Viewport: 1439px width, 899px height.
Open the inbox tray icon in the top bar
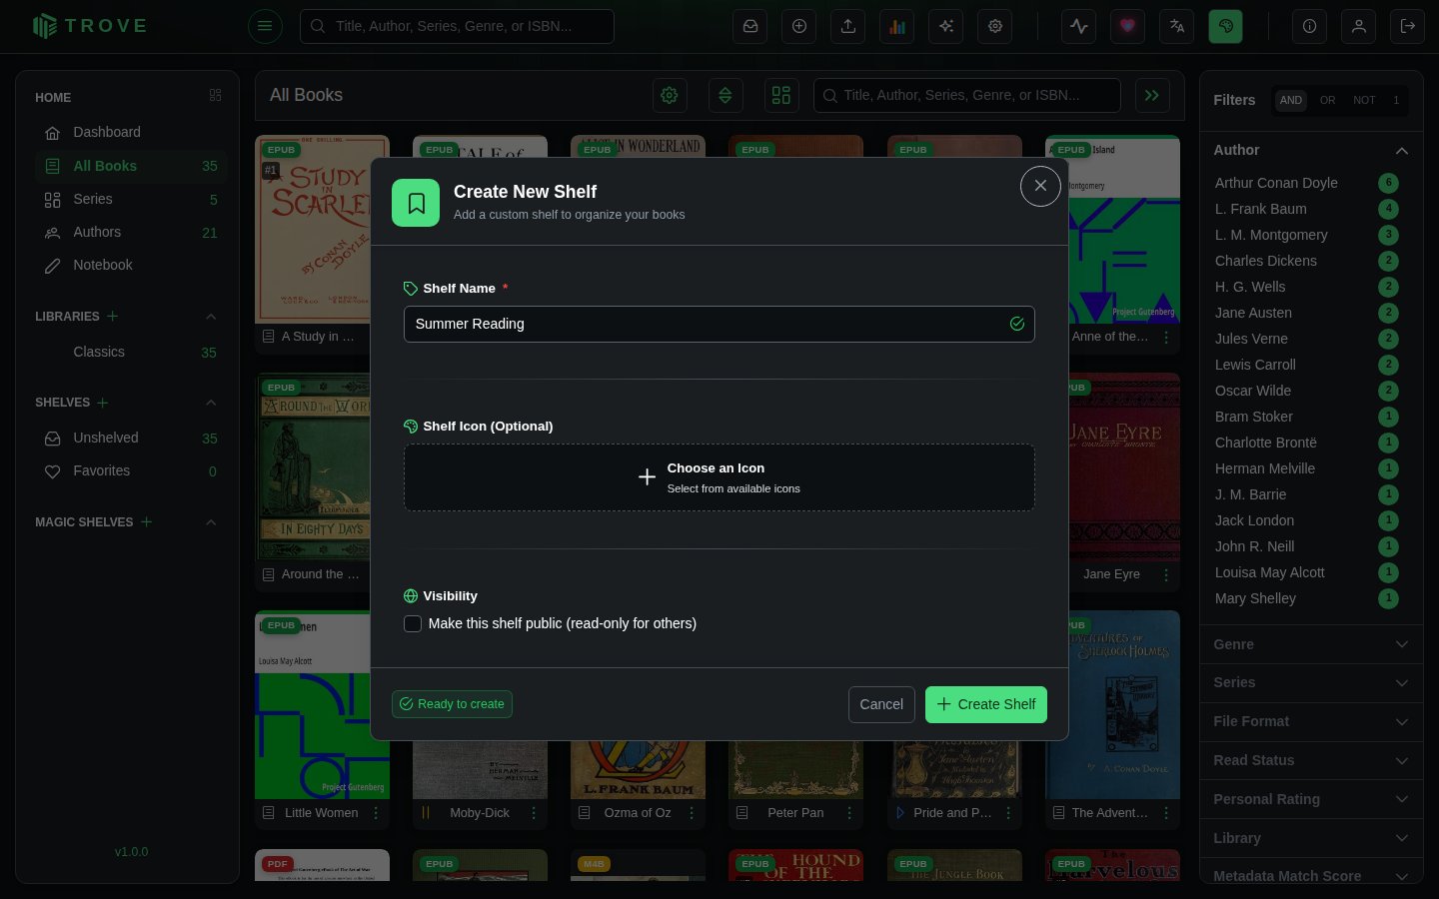click(750, 26)
